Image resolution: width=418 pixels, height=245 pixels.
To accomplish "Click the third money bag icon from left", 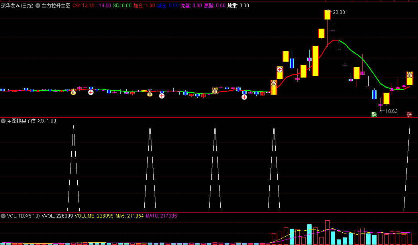I will tap(215, 91).
